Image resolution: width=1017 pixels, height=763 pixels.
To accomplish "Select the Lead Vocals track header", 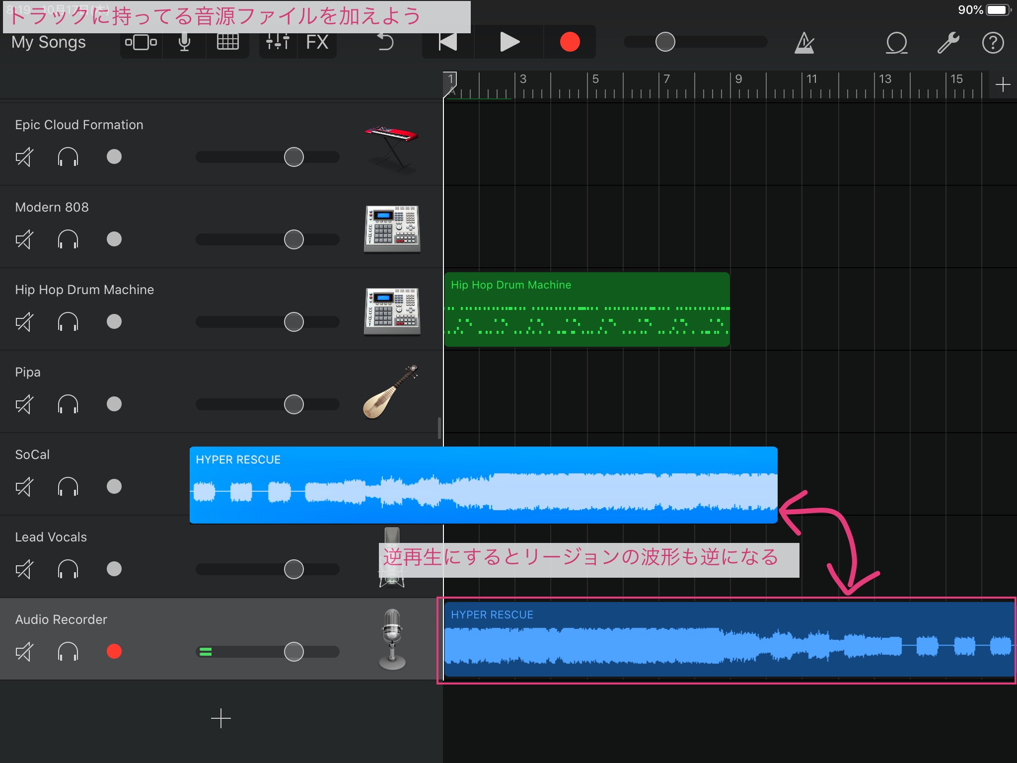I will (221, 557).
